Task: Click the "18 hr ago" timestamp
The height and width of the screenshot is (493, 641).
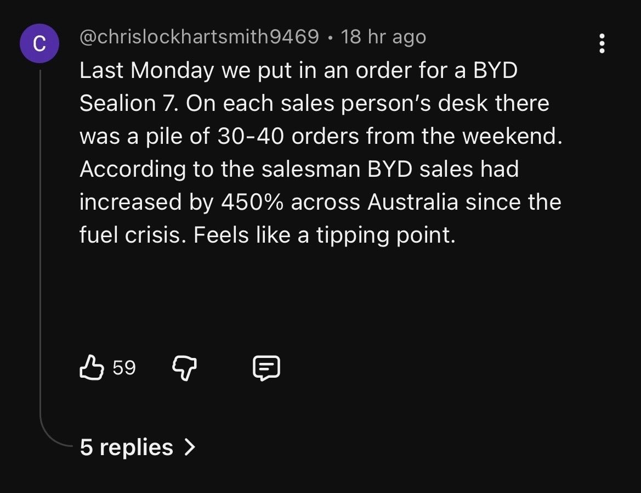Action: point(383,37)
